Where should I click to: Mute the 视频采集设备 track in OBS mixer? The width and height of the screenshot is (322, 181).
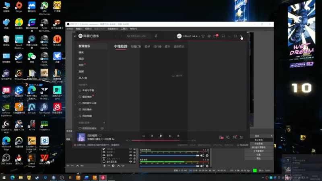click(x=202, y=156)
